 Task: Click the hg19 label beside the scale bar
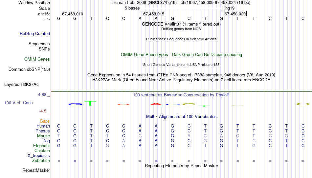[230, 8]
